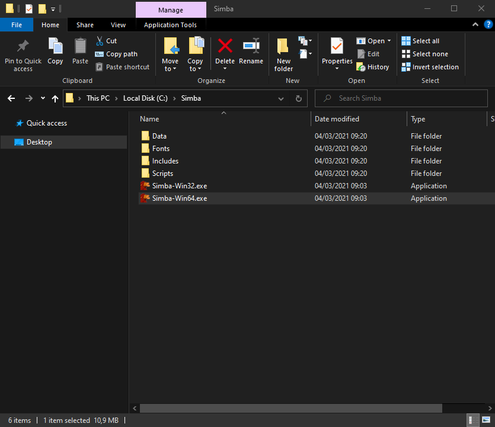Switch to the Home tab
Image resolution: width=495 pixels, height=427 pixels.
[x=50, y=25]
